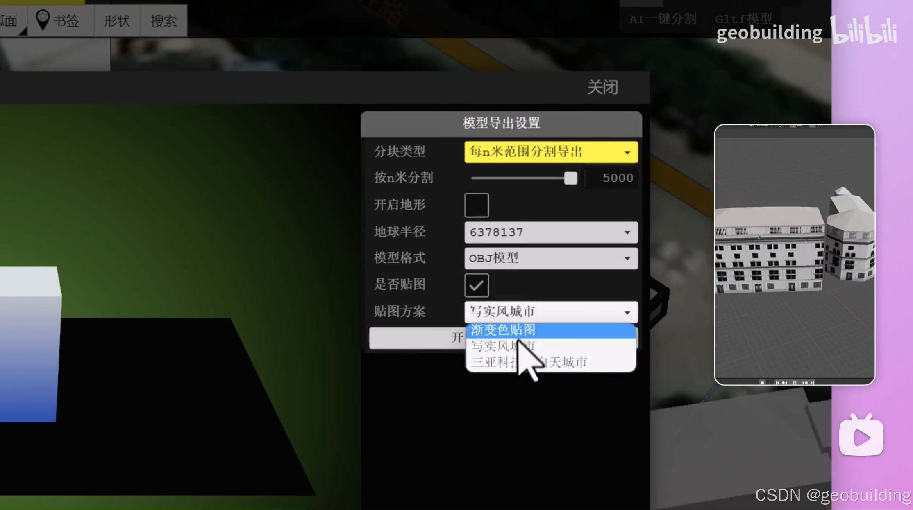Activate the 搜索 search tool
The height and width of the screenshot is (510, 913).
point(163,20)
